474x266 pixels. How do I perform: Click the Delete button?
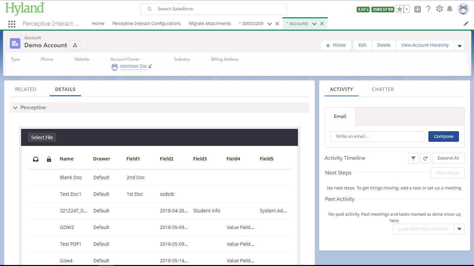384,45
